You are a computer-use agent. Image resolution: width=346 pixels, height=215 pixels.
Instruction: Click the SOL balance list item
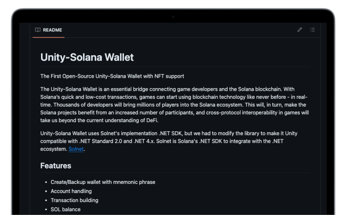(66, 209)
